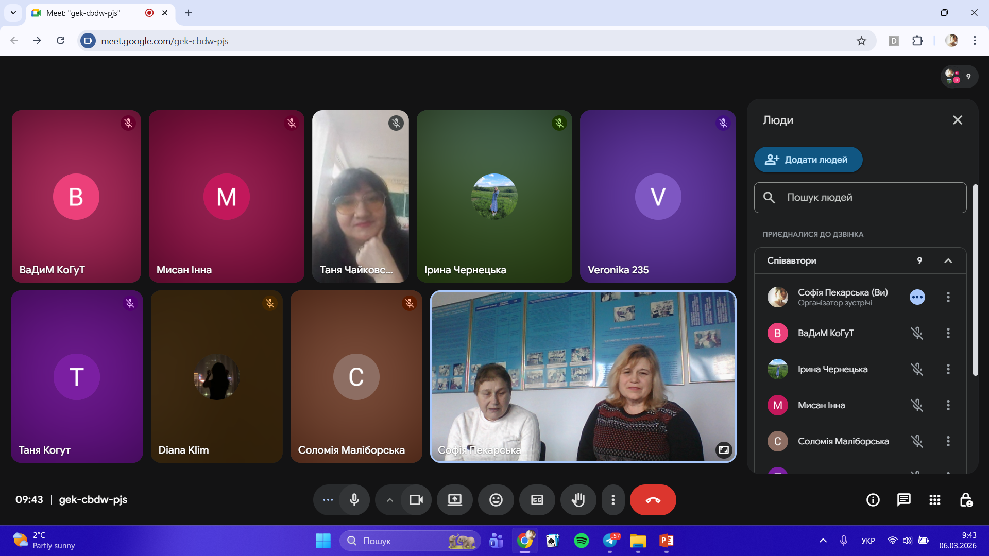Image resolution: width=989 pixels, height=556 pixels.
Task: Open options menu for Мисан Інна
Action: (x=948, y=405)
